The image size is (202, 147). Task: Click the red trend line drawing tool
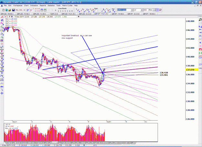pyautogui.click(x=2, y=17)
